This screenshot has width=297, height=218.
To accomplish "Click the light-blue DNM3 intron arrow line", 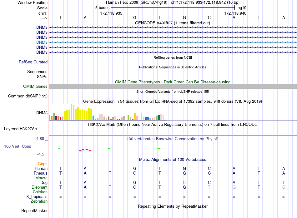I will [x=173, y=42].
